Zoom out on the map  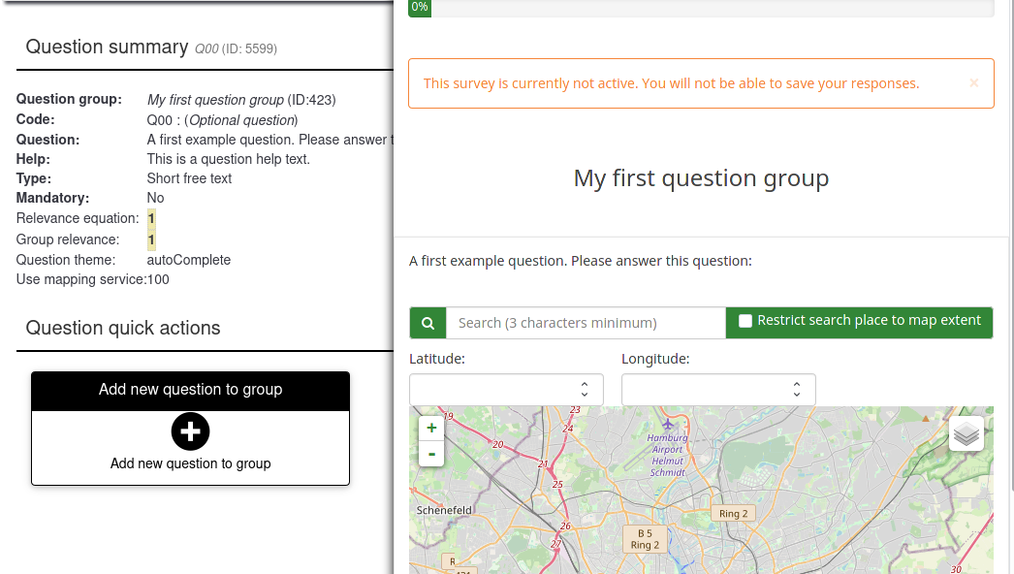(x=431, y=454)
